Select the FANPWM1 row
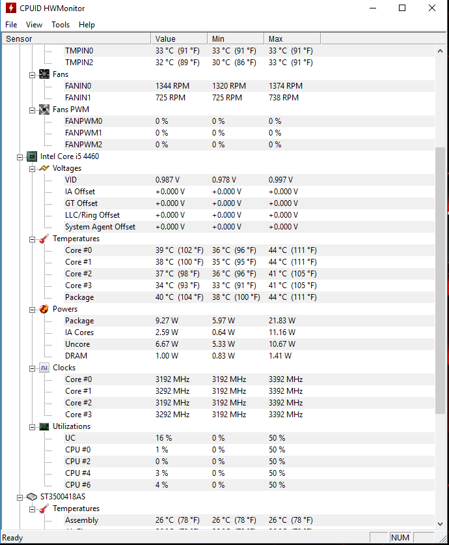The width and height of the screenshot is (449, 545). pos(249,133)
